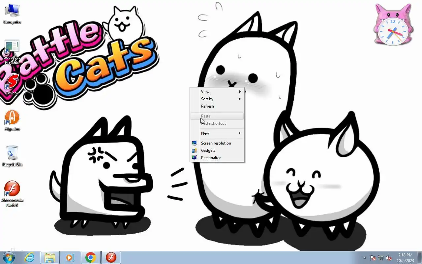Switch to Flash app on taskbar

tap(111, 257)
